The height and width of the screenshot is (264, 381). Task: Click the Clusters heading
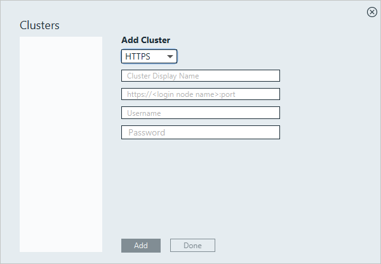pyautogui.click(x=39, y=25)
